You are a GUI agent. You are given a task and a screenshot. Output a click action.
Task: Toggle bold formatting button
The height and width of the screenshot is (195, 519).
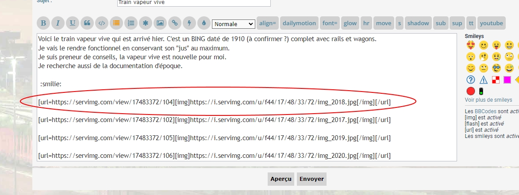43,23
